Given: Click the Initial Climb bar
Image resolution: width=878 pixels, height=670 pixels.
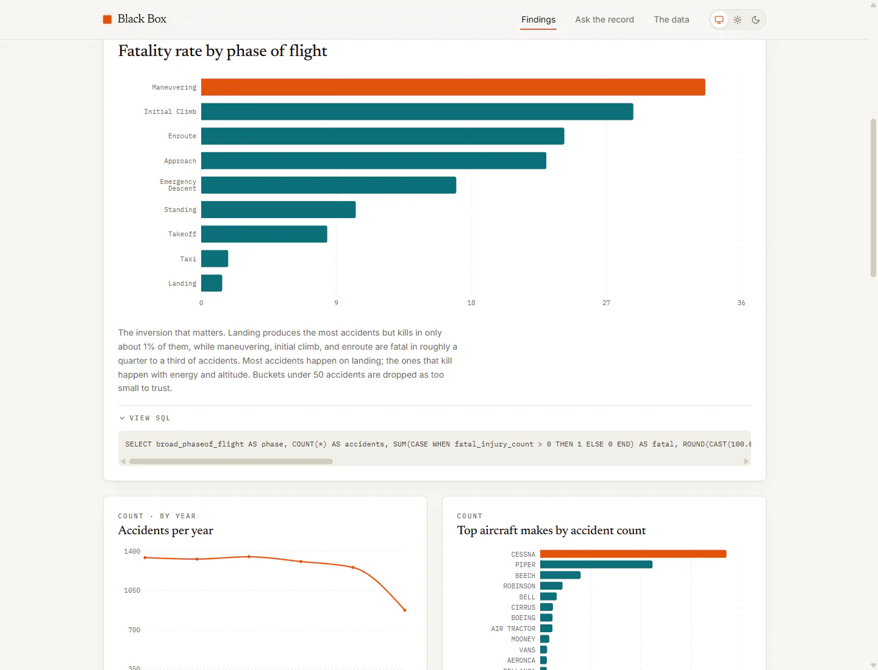Looking at the screenshot, I should coord(417,111).
